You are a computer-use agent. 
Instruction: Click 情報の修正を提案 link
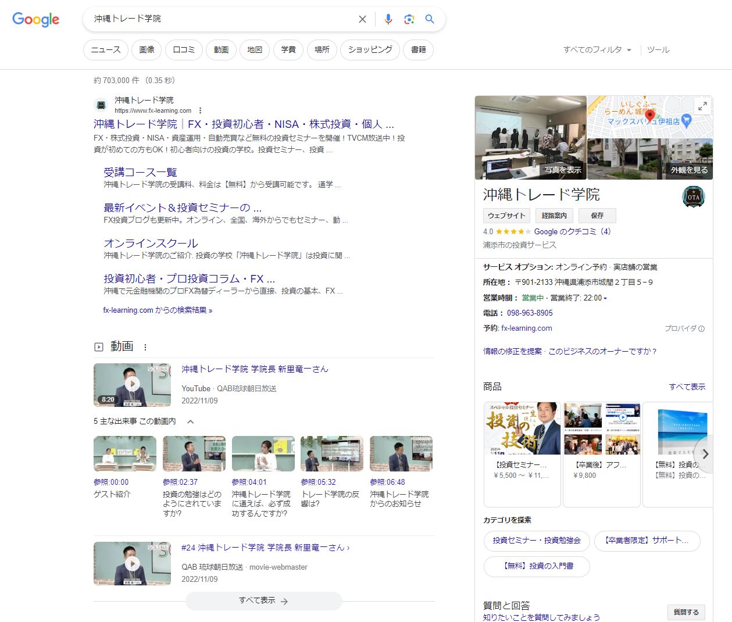pos(512,351)
